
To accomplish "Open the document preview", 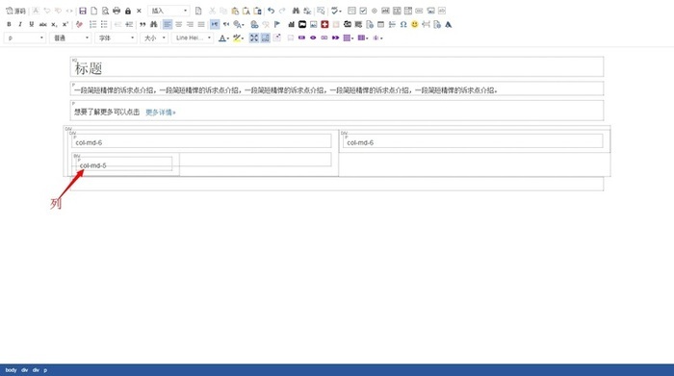I will 105,11.
